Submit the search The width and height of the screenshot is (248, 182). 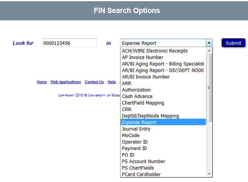[x=233, y=43]
